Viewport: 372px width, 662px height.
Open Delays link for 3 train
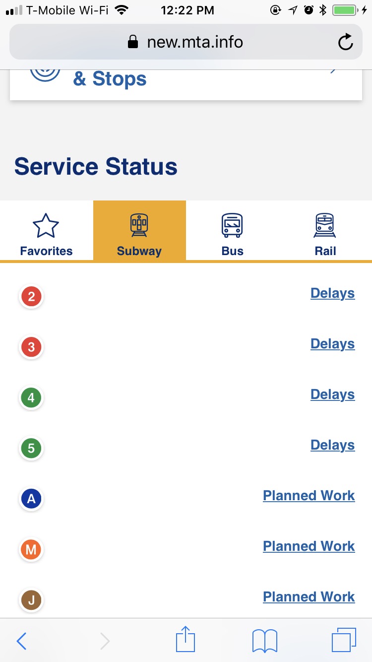click(332, 344)
